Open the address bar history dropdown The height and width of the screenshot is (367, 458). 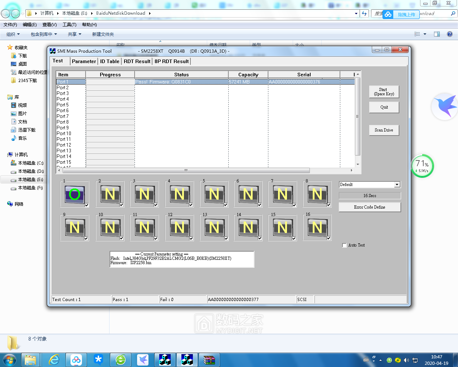tap(356, 14)
